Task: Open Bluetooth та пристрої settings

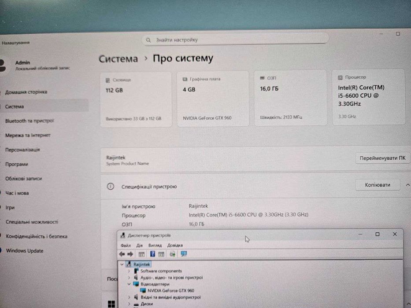Action: (x=30, y=121)
